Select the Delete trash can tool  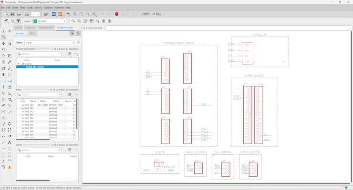point(4,62)
